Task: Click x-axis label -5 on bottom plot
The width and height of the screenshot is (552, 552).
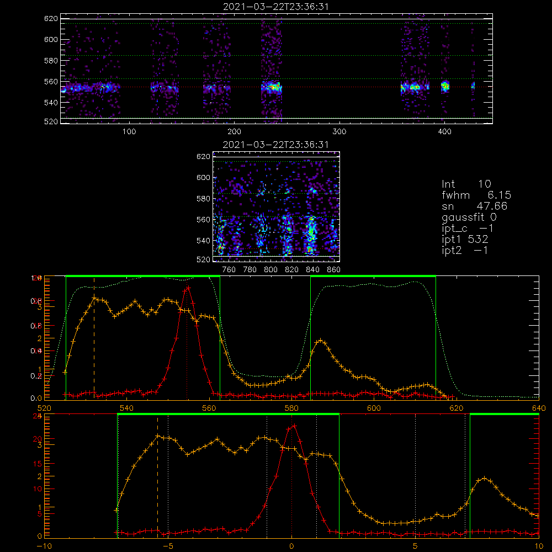Action: click(168, 546)
